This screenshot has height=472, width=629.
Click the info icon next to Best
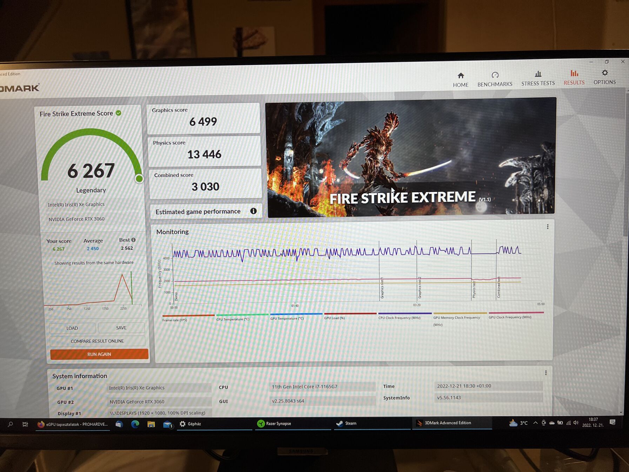point(133,240)
